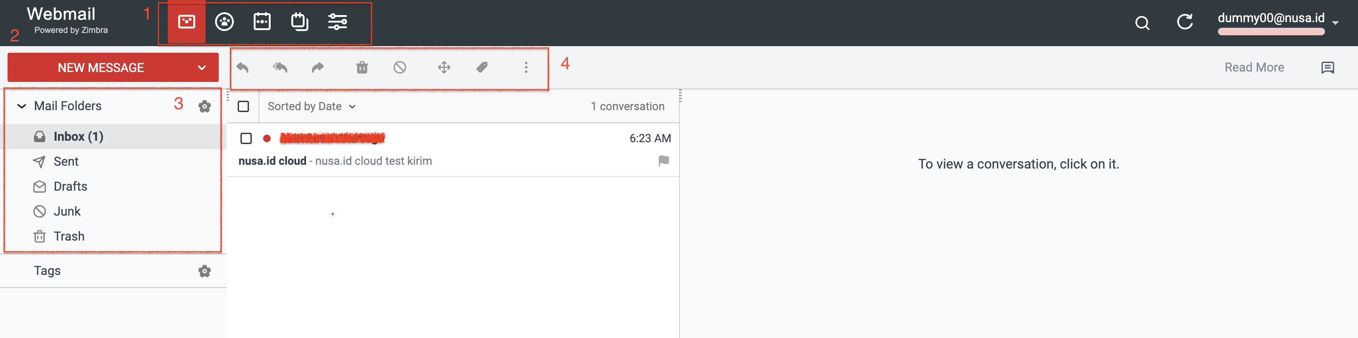Screen dimensions: 1358x338
Task: Click the 1 conversation count text
Action: [627, 106]
